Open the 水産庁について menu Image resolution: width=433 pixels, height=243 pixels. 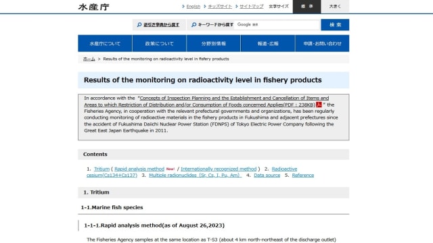click(105, 43)
